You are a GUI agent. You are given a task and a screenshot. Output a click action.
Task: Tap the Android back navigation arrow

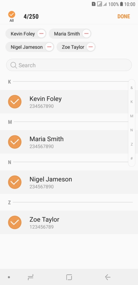108,277
